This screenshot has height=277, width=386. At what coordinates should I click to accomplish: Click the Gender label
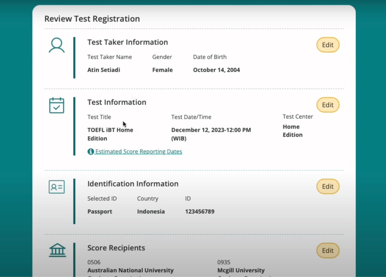tap(162, 57)
